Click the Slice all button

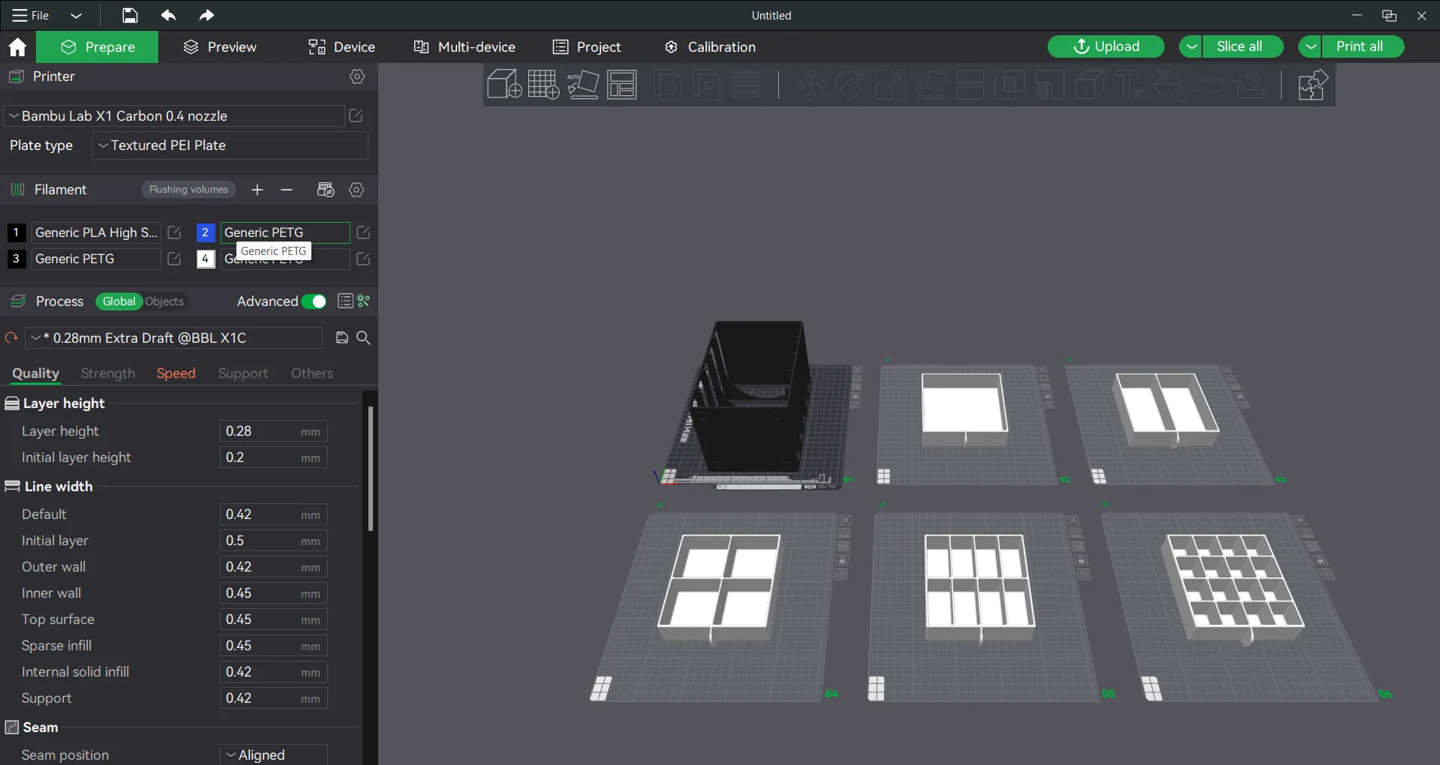[x=1239, y=46]
